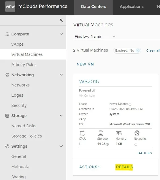The height and width of the screenshot is (180, 160).
Task: Click the Networks globe icon on WS2016 card
Action: click(137, 133)
